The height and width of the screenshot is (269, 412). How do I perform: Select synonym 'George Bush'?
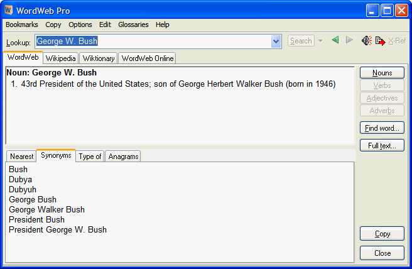tap(33, 199)
